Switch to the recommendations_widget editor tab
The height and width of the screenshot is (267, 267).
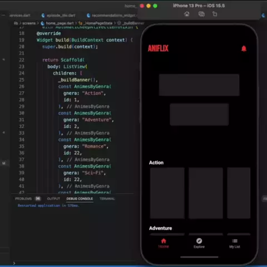112,16
